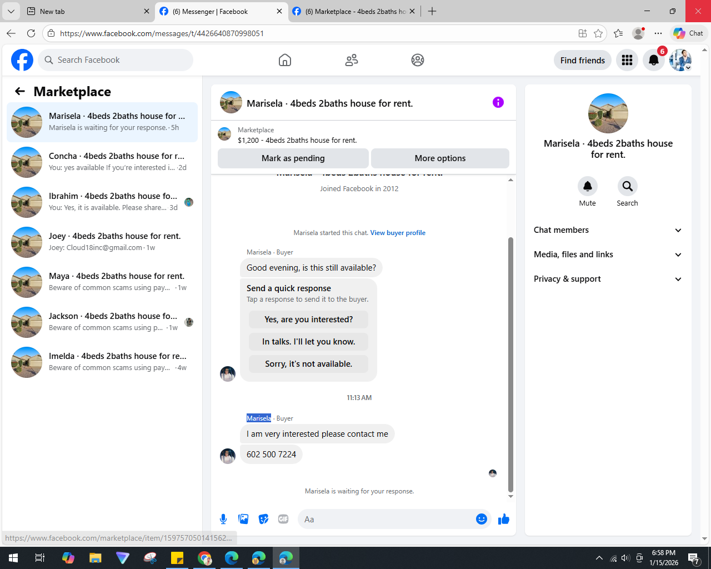
Task: Record a voice clip with microphone icon
Action: tap(223, 519)
